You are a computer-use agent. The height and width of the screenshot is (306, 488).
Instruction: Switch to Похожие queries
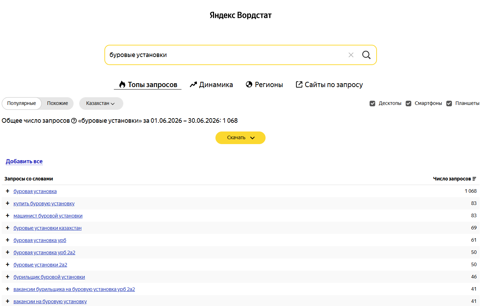(57, 104)
